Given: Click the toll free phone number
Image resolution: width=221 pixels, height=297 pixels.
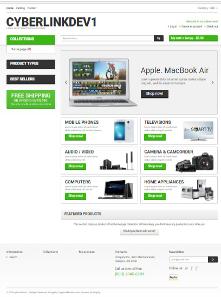Looking at the screenshot, I should coord(129,274).
